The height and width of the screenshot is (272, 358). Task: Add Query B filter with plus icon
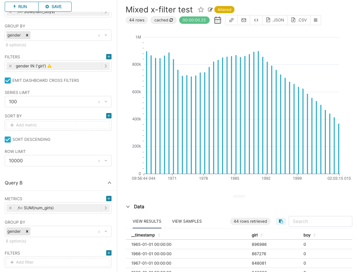tap(109, 253)
